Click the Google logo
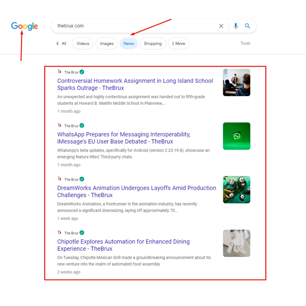This screenshot has width=306, height=306. point(25,26)
